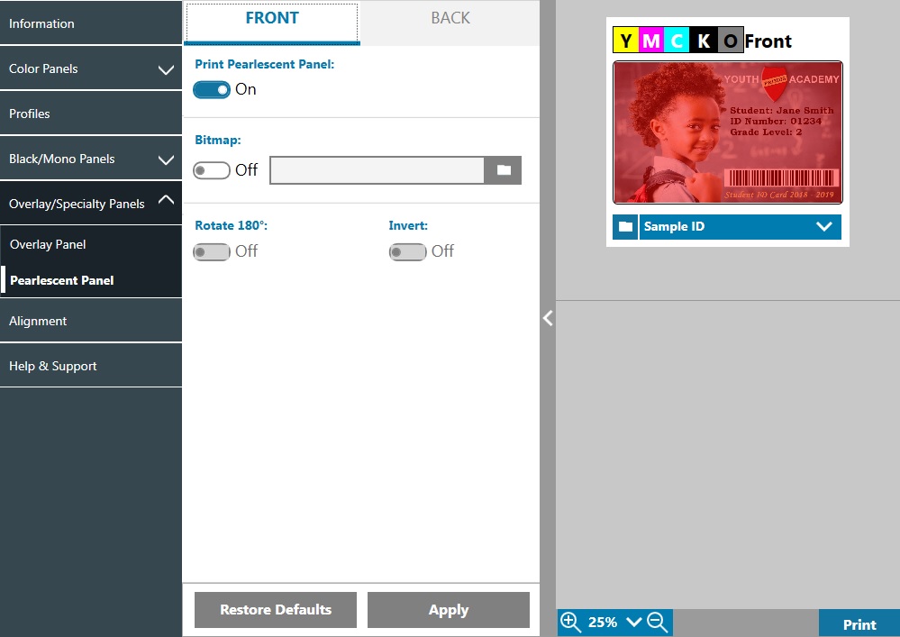Click the zoom out magnifier icon
Viewport: 900px width, 637px height.
point(658,622)
